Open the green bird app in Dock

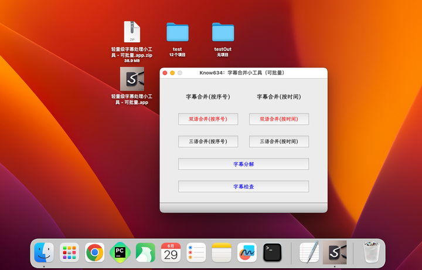[x=145, y=252]
